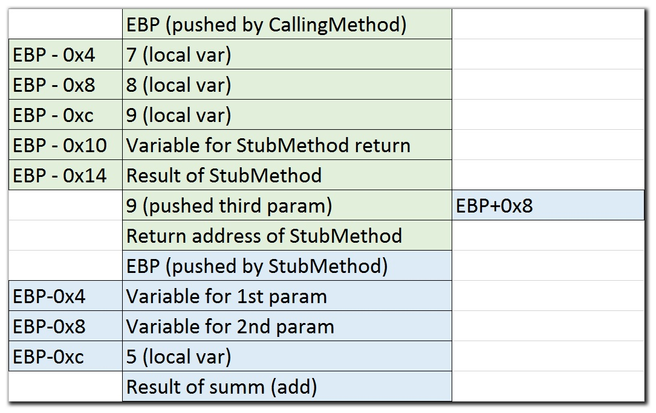Select the "EBP (pushed by CallingMethod)" cell
The width and height of the screenshot is (656, 413).
click(x=287, y=25)
